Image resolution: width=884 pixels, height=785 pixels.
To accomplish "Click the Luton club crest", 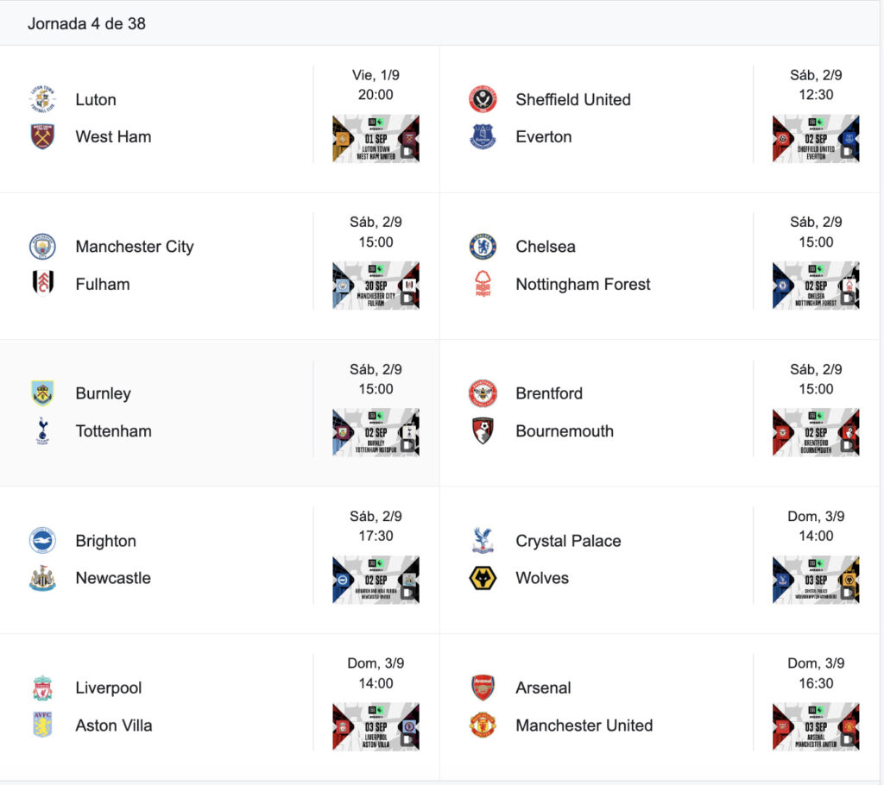I will 42,99.
